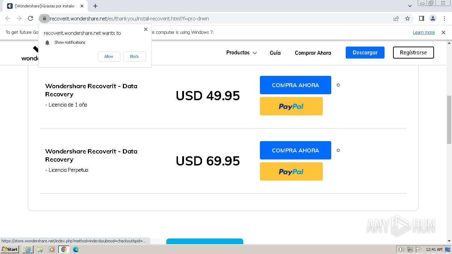The image size is (452, 254).
Task: Click the '- Licencia de 1 año' text
Action: click(x=66, y=105)
